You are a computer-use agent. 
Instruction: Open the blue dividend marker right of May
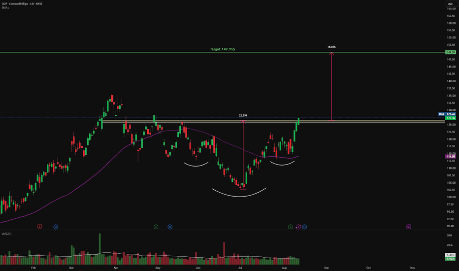(x=170, y=227)
